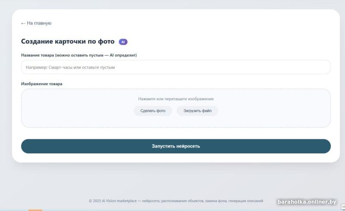Click the purple AI badge icon

pyautogui.click(x=123, y=42)
